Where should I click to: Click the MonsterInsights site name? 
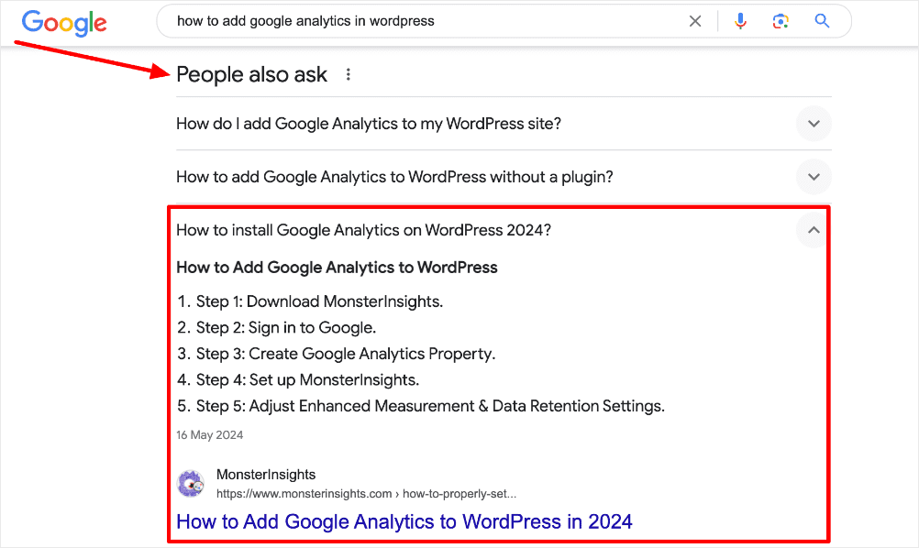click(x=266, y=475)
